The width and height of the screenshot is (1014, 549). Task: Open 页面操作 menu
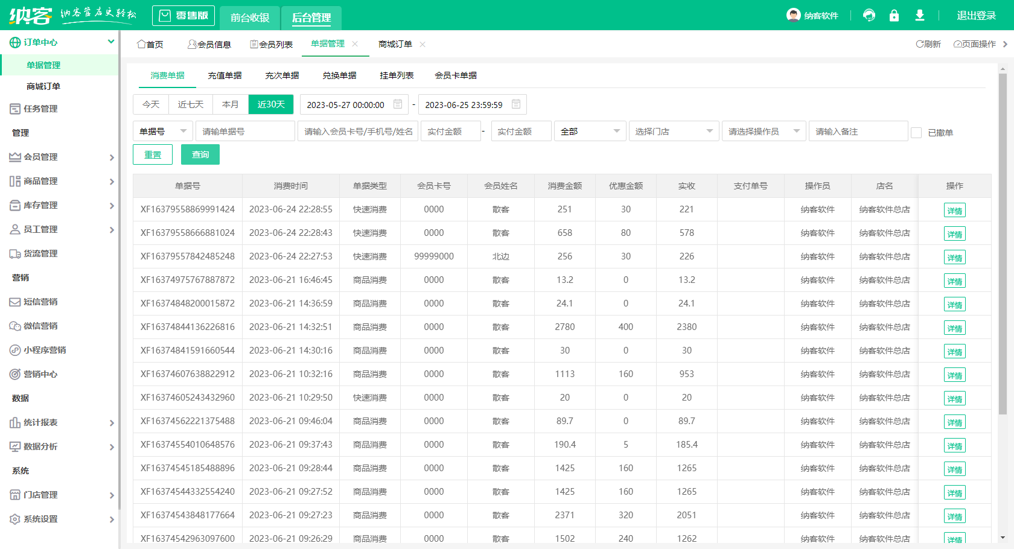[x=975, y=44]
